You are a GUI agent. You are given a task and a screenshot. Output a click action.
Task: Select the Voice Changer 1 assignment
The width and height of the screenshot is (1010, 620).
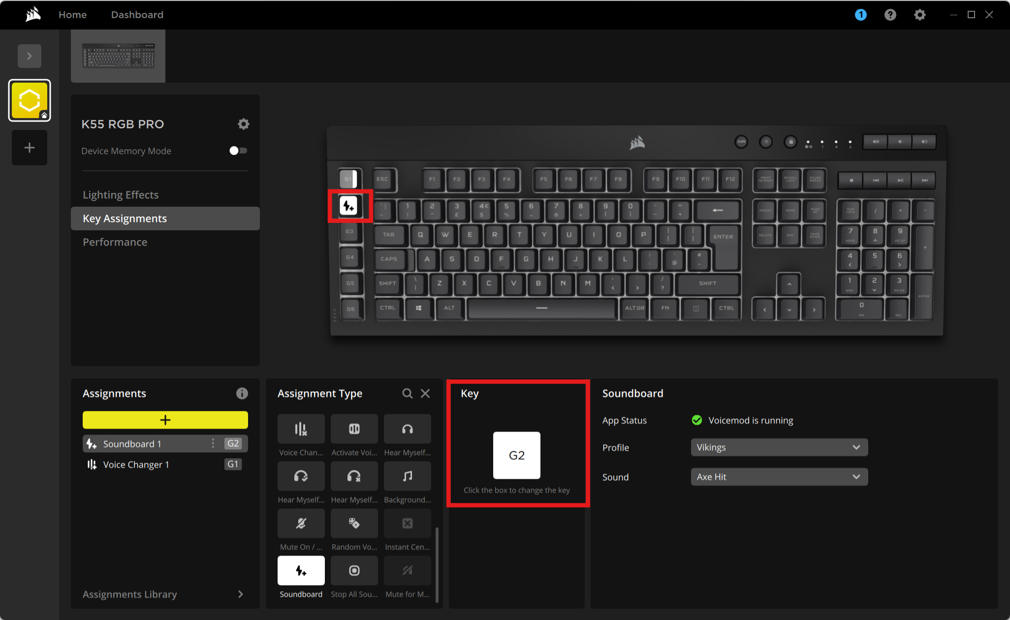coord(165,465)
